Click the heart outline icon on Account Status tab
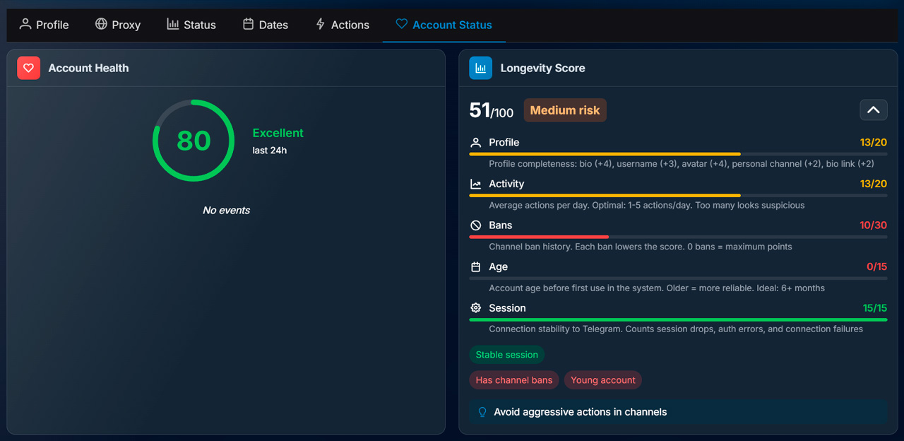Viewport: 904px width, 441px height. [401, 24]
